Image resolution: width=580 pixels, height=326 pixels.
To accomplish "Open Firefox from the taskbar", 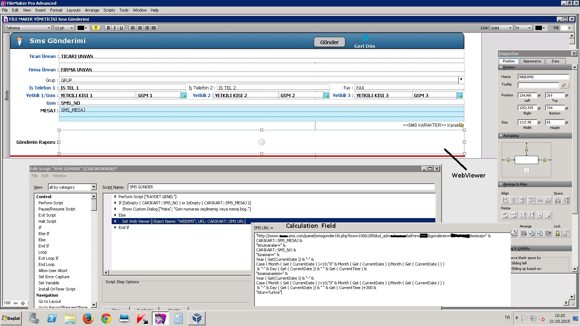I will [x=88, y=318].
